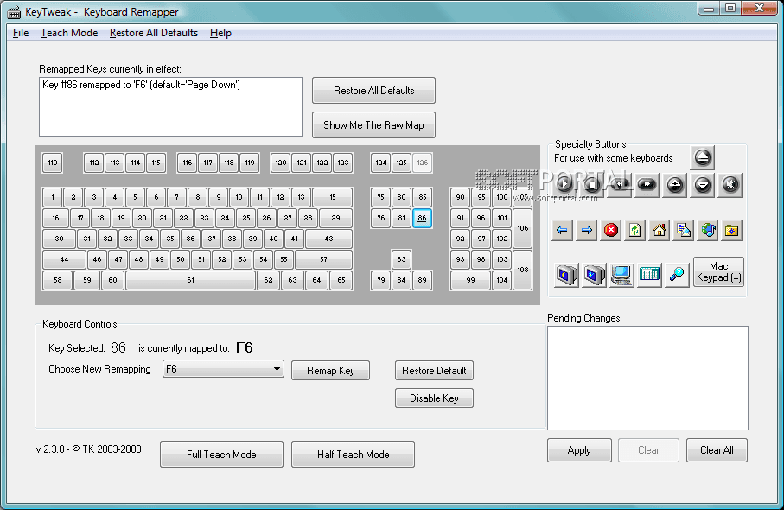Click inside the Pending Changes box
The image size is (784, 510).
coord(647,378)
